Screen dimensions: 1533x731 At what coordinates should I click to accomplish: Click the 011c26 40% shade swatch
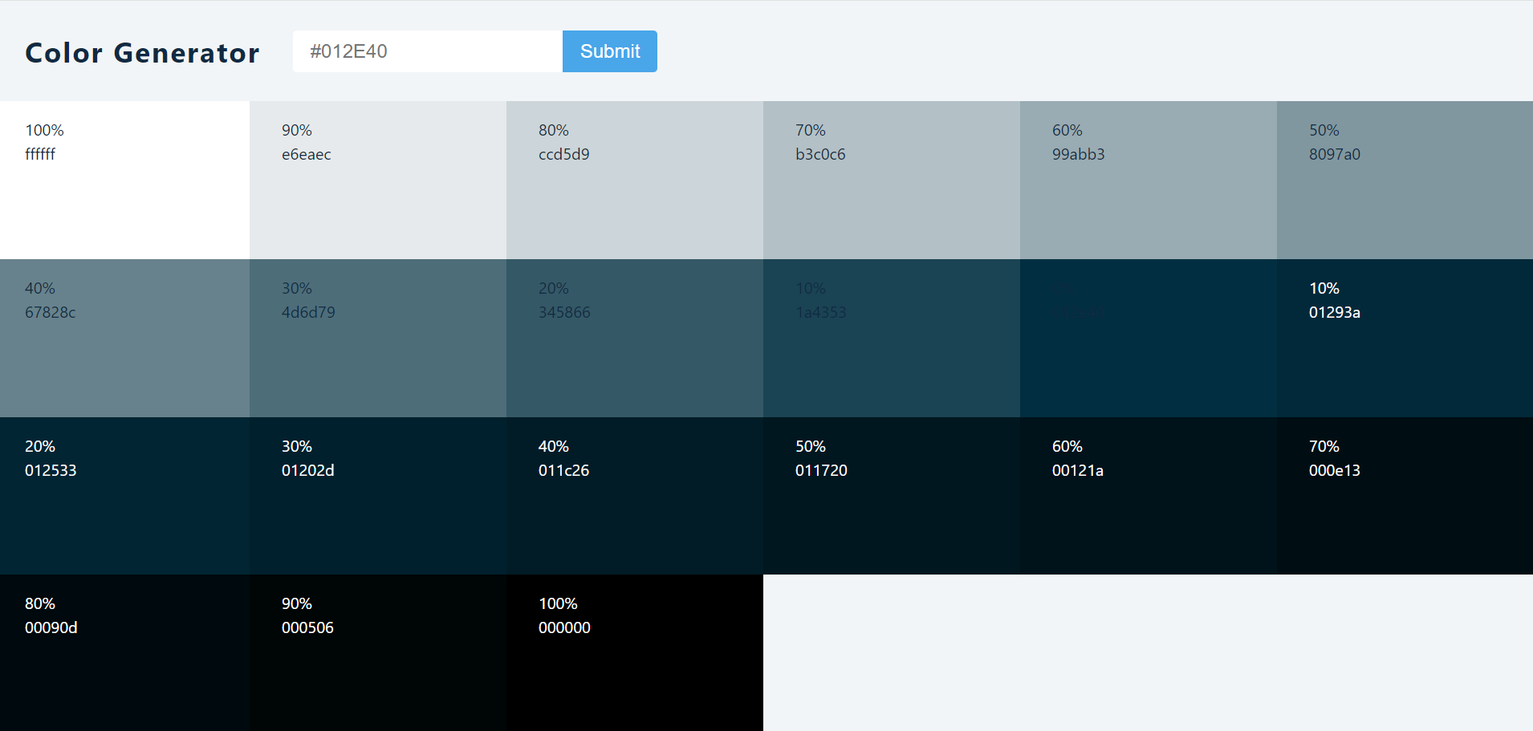click(634, 496)
